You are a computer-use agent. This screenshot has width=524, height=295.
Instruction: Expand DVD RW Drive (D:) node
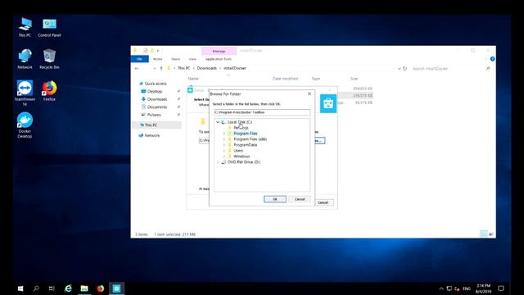point(218,162)
